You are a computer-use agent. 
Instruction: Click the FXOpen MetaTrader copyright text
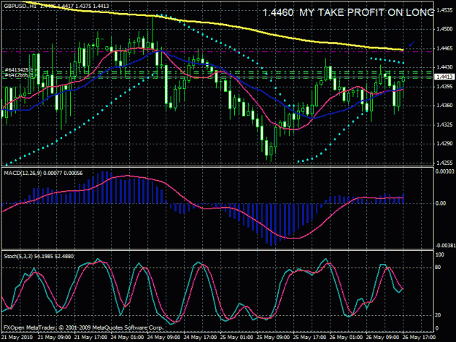(83, 327)
